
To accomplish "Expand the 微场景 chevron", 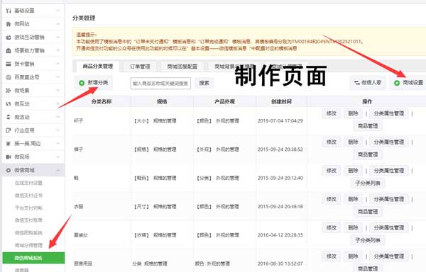I will pyautogui.click(x=58, y=91).
